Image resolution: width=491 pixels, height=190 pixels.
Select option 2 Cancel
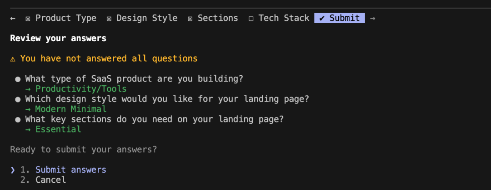pyautogui.click(x=50, y=180)
